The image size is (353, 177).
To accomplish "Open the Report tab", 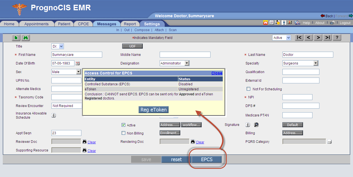I will click(130, 24).
